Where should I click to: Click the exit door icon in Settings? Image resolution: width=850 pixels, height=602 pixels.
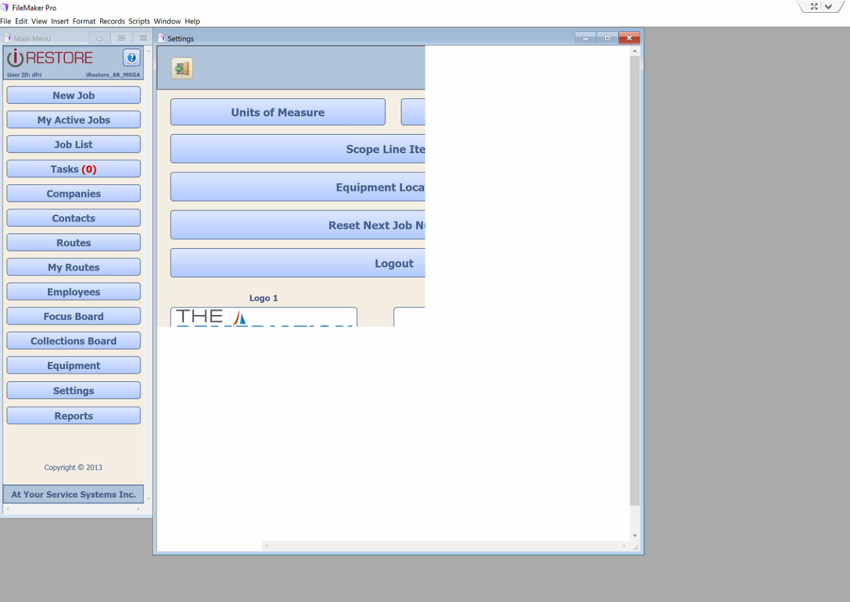[x=182, y=68]
